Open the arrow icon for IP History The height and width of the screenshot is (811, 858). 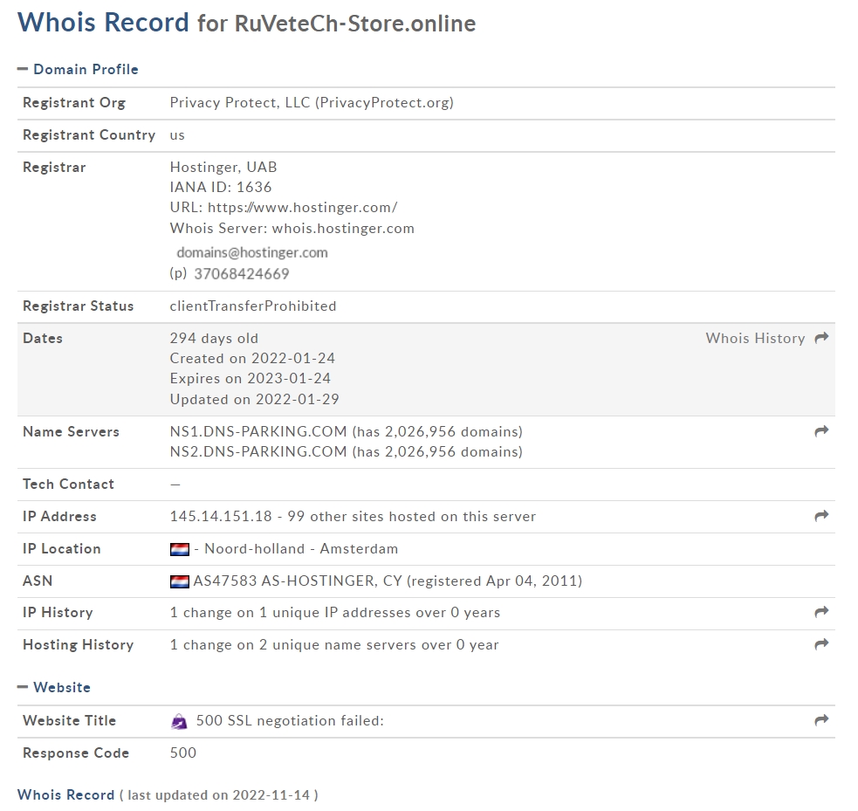pyautogui.click(x=821, y=612)
